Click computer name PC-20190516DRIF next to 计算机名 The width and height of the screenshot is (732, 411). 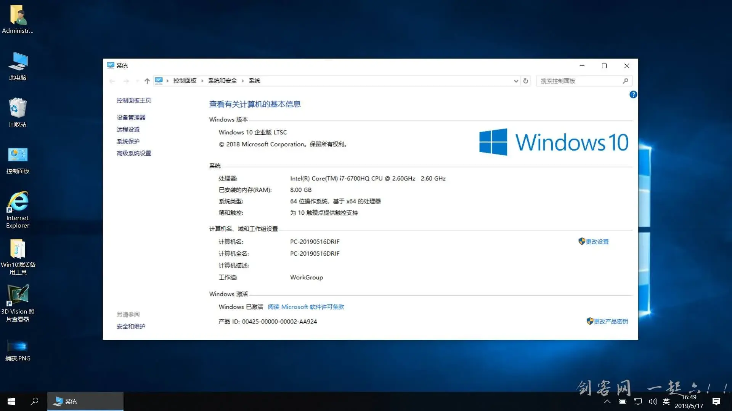click(315, 242)
